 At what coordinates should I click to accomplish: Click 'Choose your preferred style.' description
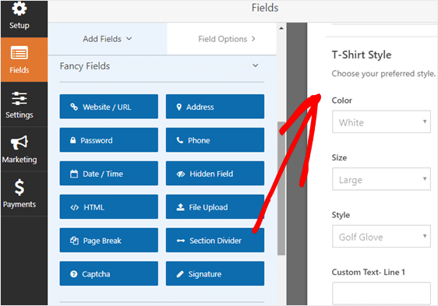click(x=383, y=74)
